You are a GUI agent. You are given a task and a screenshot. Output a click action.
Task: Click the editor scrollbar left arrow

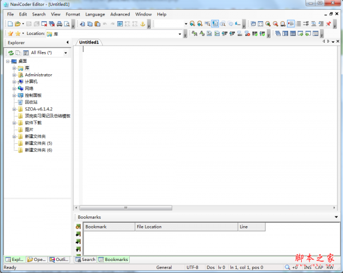coord(76,208)
